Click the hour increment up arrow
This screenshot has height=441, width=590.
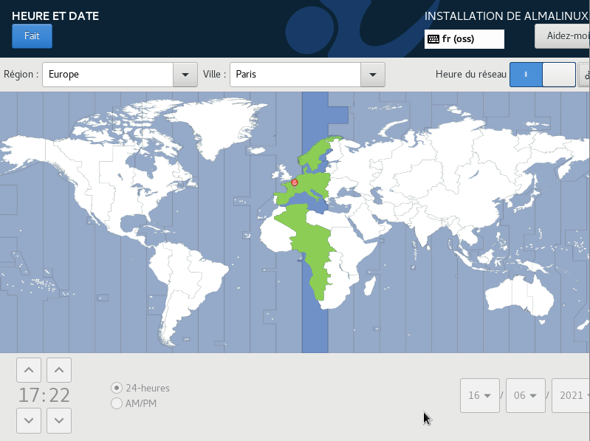tap(28, 369)
